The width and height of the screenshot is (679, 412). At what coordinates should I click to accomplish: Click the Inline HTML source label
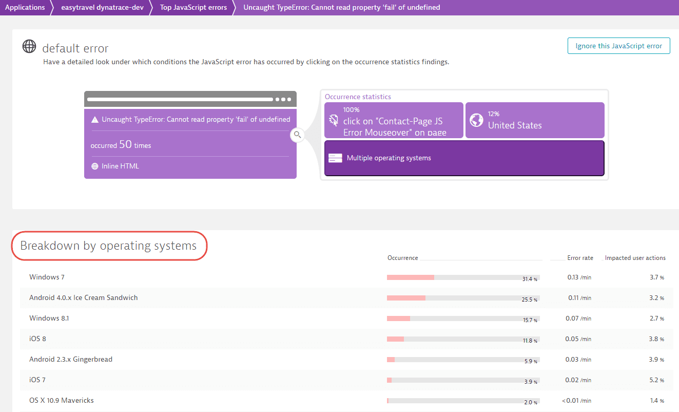[120, 166]
